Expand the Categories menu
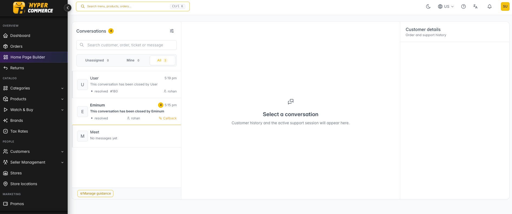The width and height of the screenshot is (512, 214). [34, 88]
